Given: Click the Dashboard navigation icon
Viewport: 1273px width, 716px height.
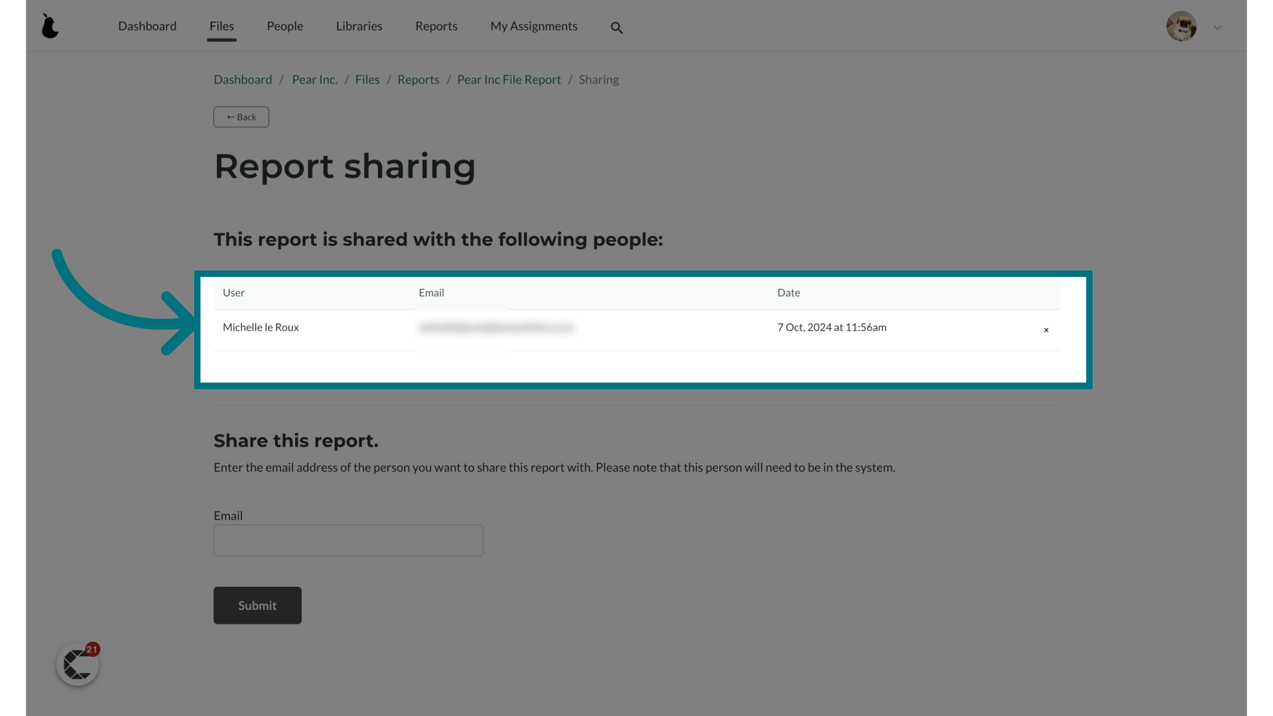Looking at the screenshot, I should [x=50, y=25].
